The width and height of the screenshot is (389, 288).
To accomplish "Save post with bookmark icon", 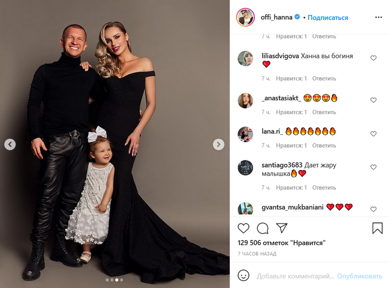I will 377,228.
